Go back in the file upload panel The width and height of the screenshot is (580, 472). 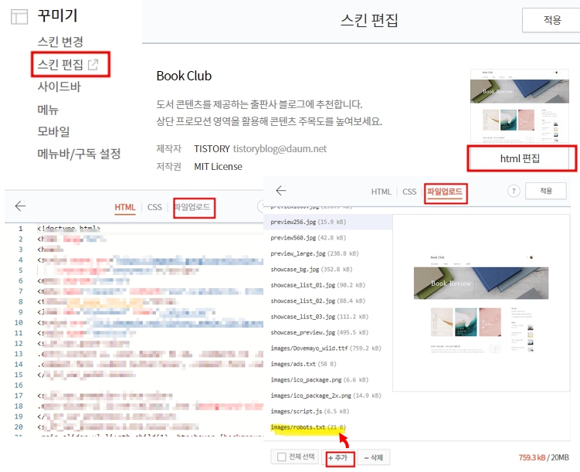coord(281,191)
